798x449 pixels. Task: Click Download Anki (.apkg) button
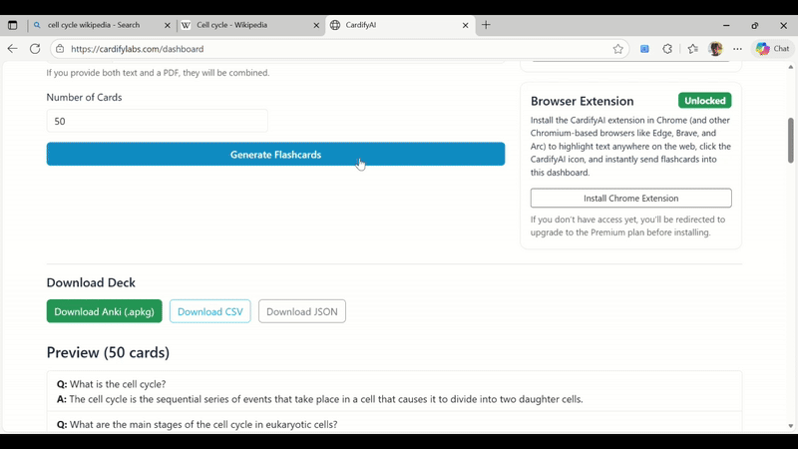point(104,311)
